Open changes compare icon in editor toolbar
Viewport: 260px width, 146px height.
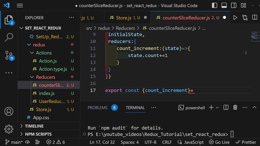(x=245, y=17)
